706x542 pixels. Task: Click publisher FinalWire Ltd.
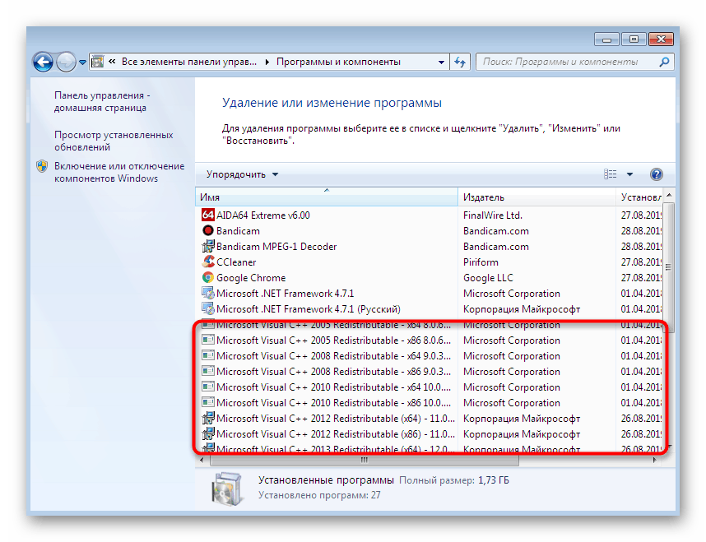(x=493, y=215)
